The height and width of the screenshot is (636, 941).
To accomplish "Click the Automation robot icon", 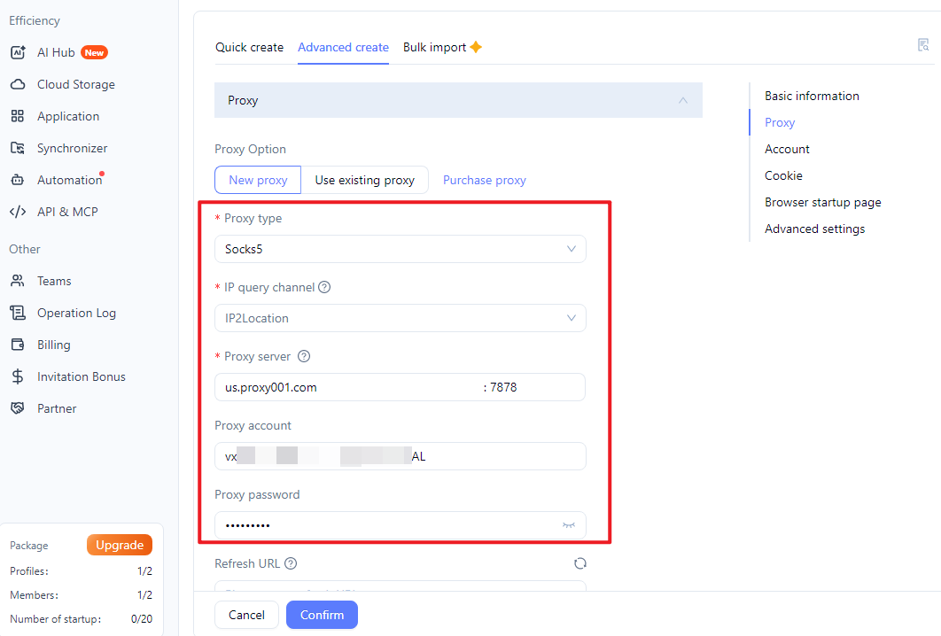I will (18, 180).
